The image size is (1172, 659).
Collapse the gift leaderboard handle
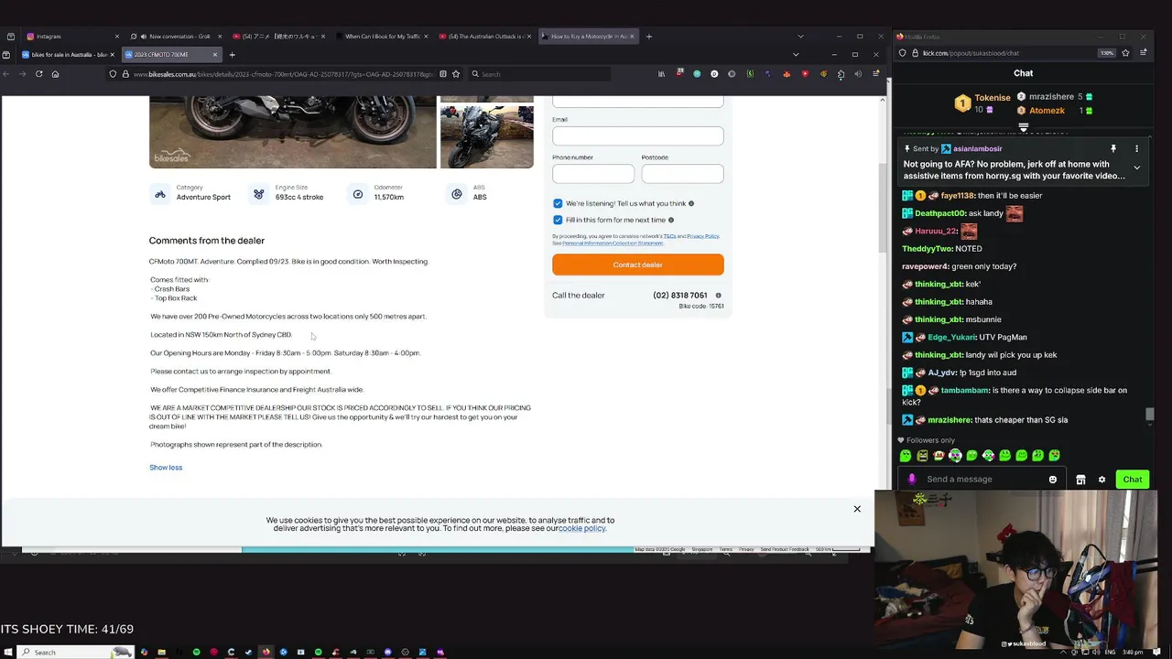(x=1023, y=127)
